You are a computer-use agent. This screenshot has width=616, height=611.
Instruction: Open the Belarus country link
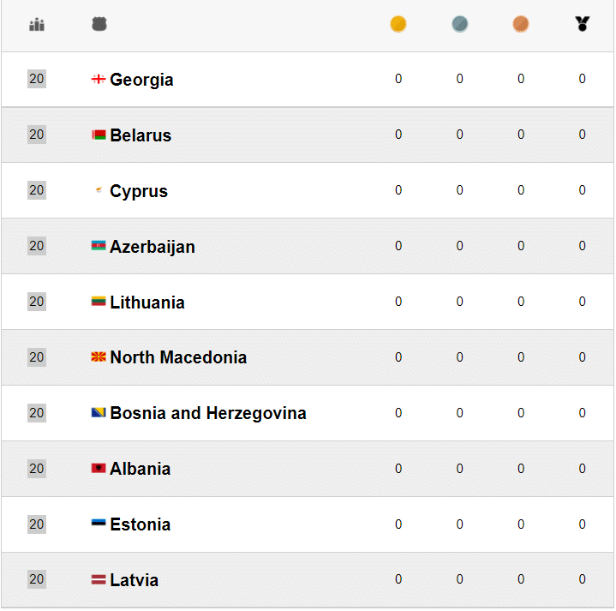pyautogui.click(x=141, y=135)
